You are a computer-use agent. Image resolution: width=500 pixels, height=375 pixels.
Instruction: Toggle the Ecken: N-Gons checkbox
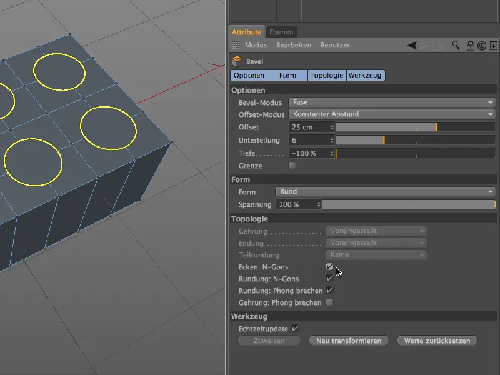pos(329,267)
